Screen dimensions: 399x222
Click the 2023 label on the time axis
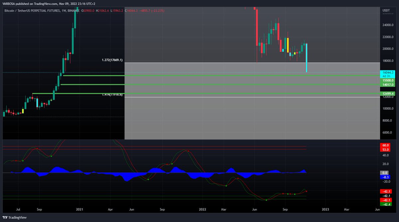click(326, 210)
